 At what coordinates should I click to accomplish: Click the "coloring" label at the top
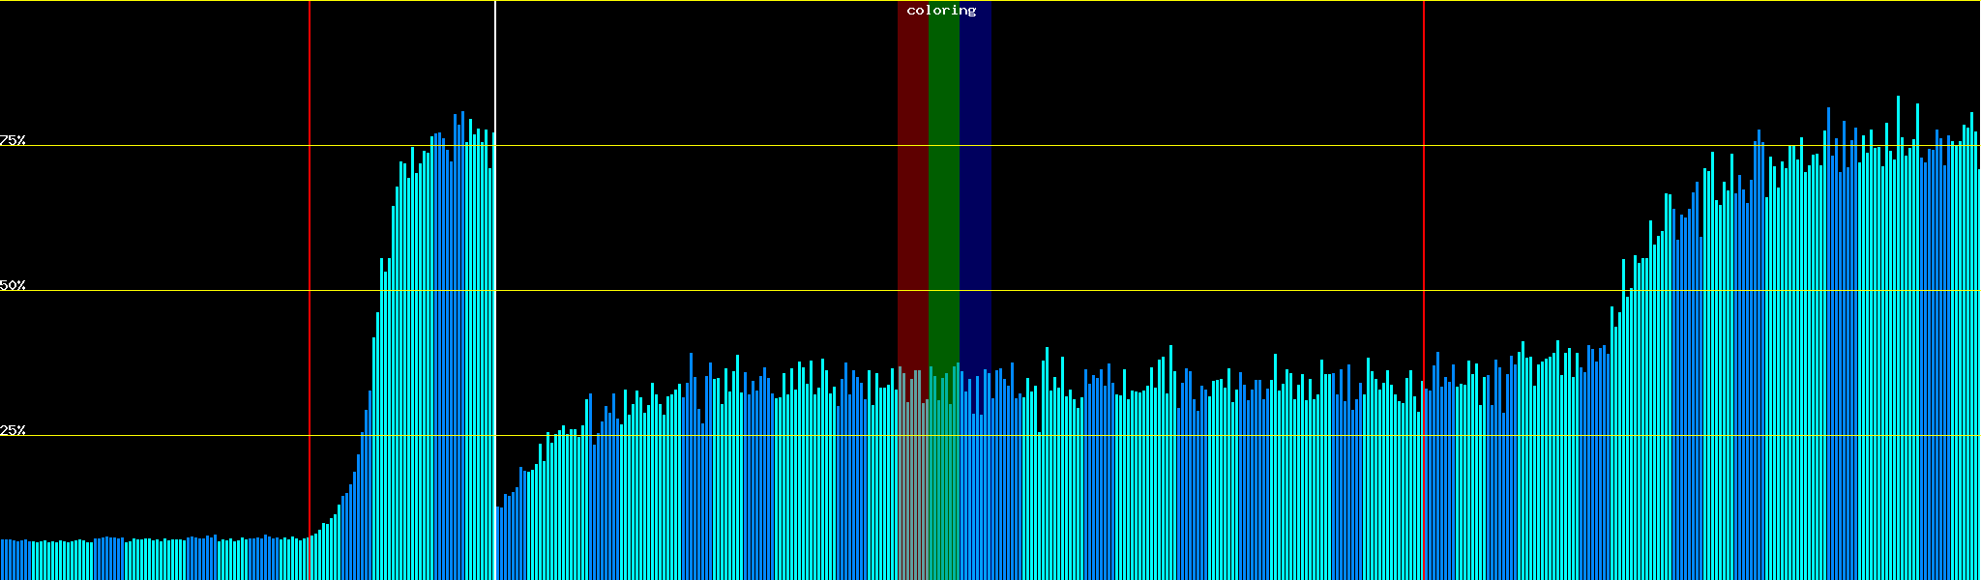click(941, 11)
